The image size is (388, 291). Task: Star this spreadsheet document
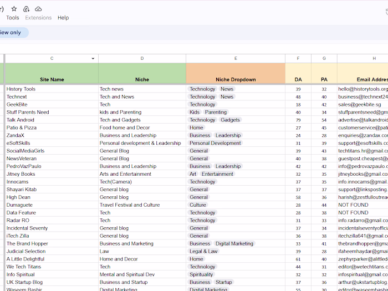tap(13, 9)
